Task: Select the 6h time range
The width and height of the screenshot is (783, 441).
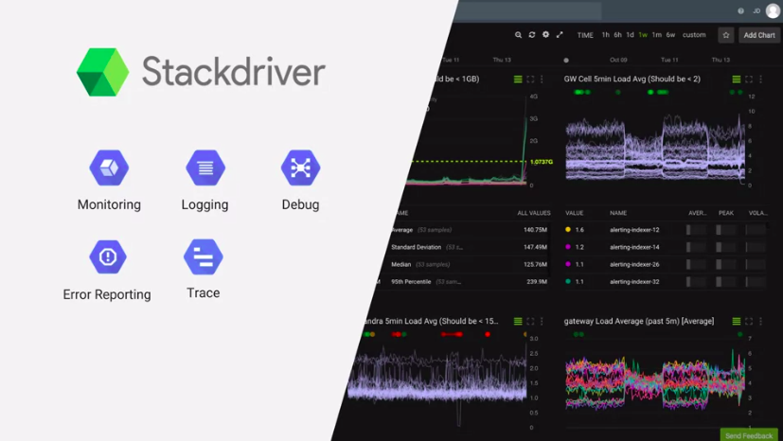Action: point(617,35)
